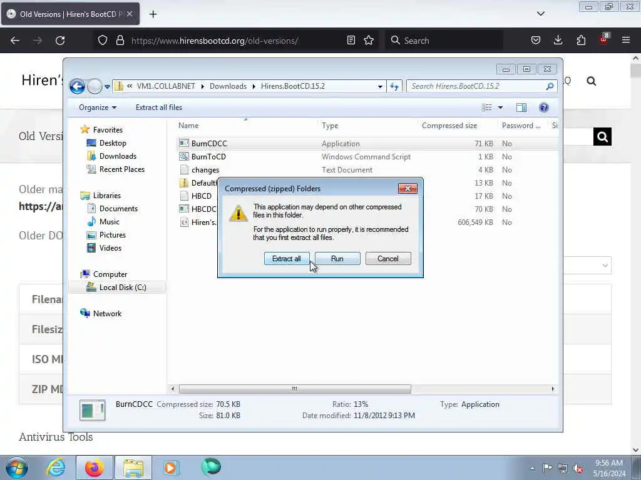The height and width of the screenshot is (480, 641).
Task: Close the Old Versions tab
Action: click(130, 14)
